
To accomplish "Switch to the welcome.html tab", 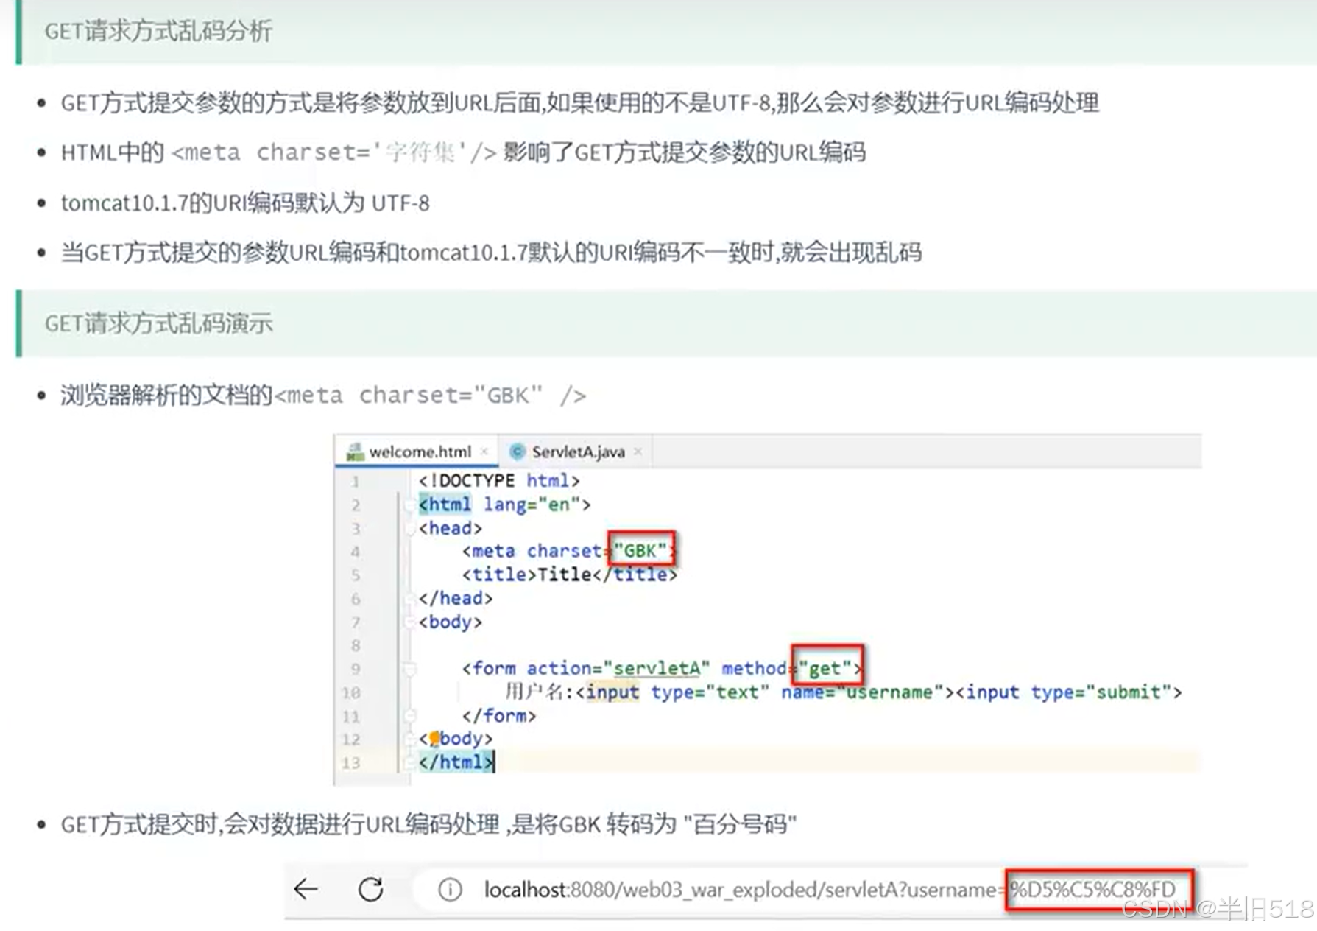I will tap(417, 452).
